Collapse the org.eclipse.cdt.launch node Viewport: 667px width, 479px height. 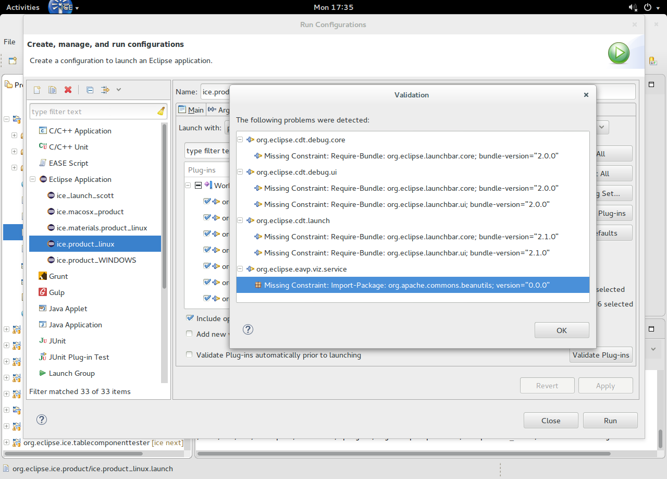240,220
